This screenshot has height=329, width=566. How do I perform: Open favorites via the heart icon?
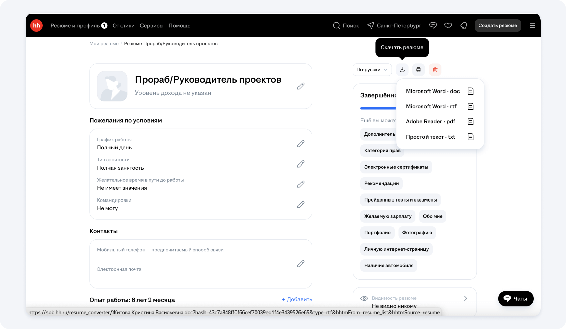[x=448, y=26]
